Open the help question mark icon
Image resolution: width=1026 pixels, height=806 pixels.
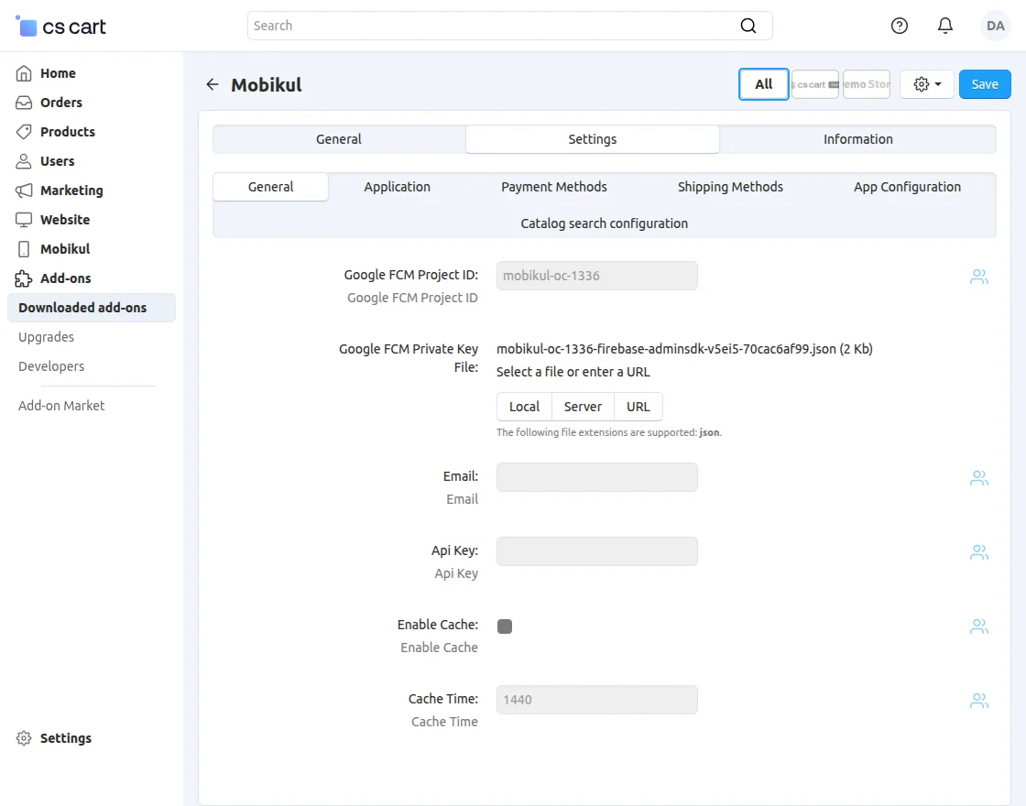tap(899, 26)
